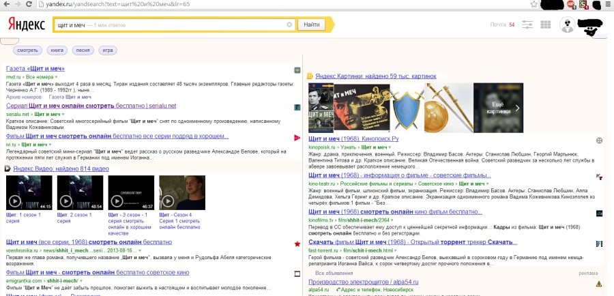Image resolution: width=614 pixels, height=296 pixels.
Task: Open search settings sliders icon
Action: tap(527, 25)
